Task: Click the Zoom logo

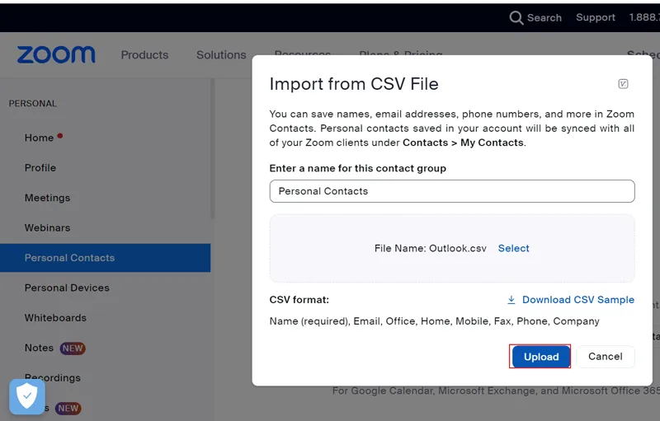Action: coord(56,55)
